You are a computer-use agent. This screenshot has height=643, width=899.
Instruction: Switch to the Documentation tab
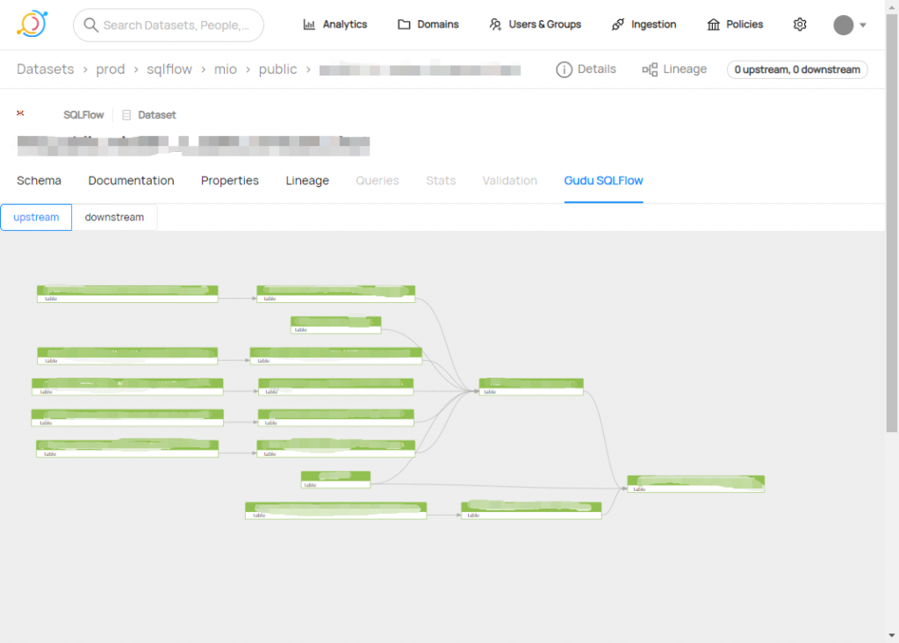(x=131, y=180)
